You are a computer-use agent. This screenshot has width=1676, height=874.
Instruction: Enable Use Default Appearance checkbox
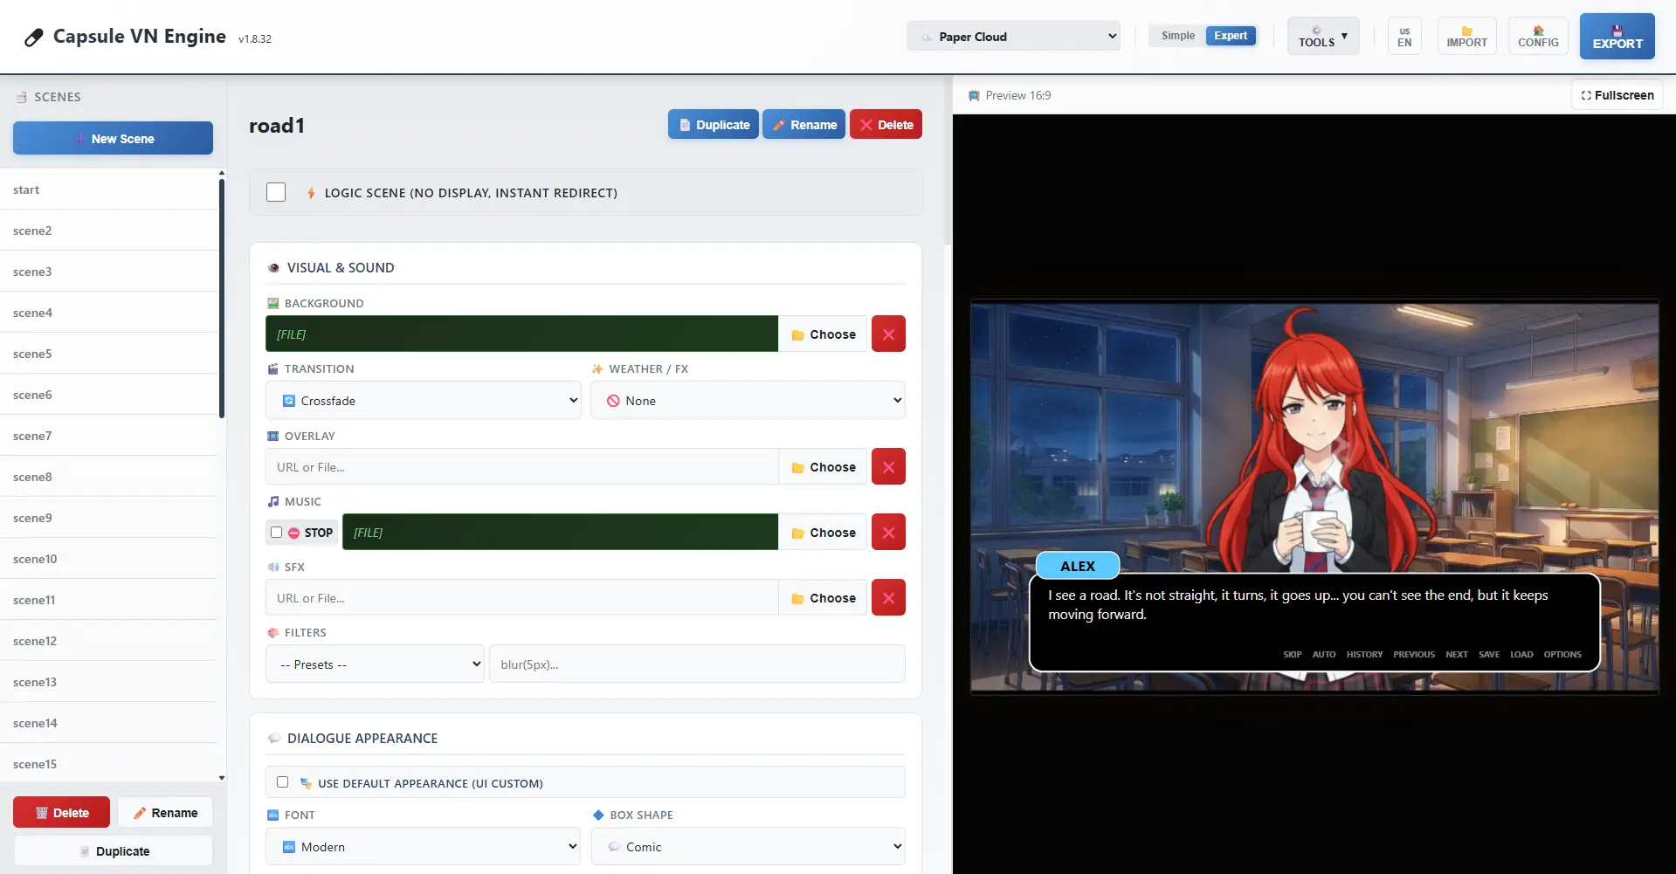[x=282, y=782]
